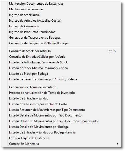Click Proceso de Actualización de Toma de Inventario
Screen dimensions: 125x151
(x=64, y=93)
